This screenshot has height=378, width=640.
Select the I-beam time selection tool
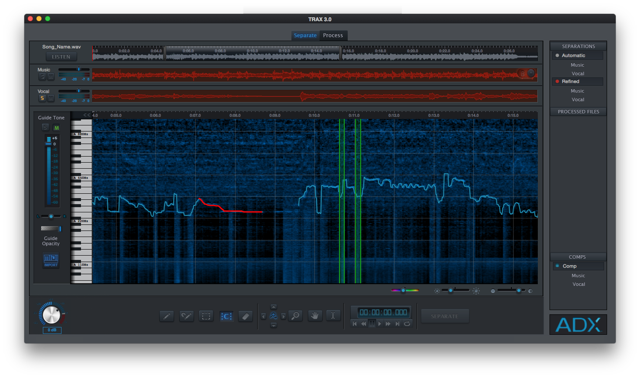(x=333, y=316)
